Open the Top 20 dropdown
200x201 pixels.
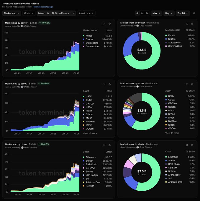(183, 13)
